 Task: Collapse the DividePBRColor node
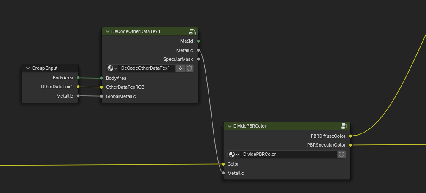[x=230, y=126]
